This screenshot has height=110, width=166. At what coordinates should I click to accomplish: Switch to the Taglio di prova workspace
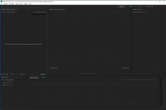point(150,6)
